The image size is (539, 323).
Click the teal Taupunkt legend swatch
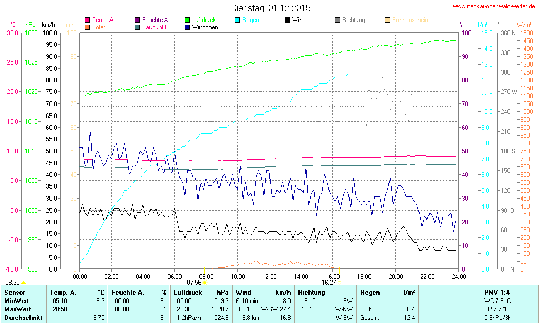click(x=137, y=27)
